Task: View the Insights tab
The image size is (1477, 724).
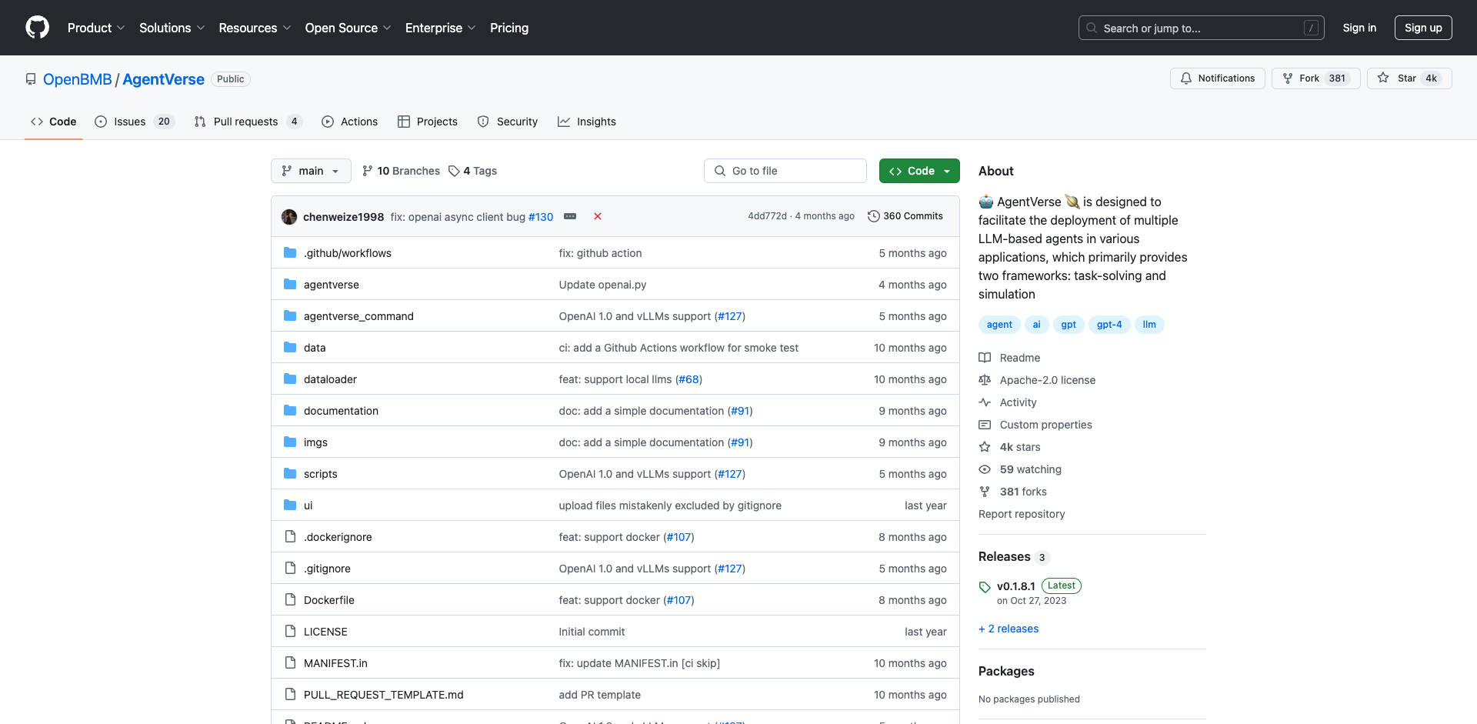Action: [x=587, y=122]
